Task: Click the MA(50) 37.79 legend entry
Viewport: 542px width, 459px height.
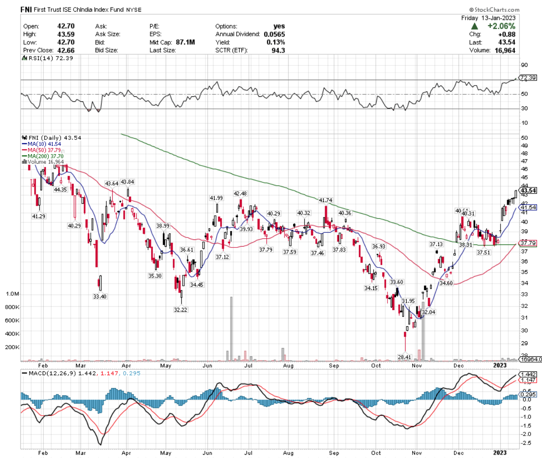Action: click(x=42, y=150)
